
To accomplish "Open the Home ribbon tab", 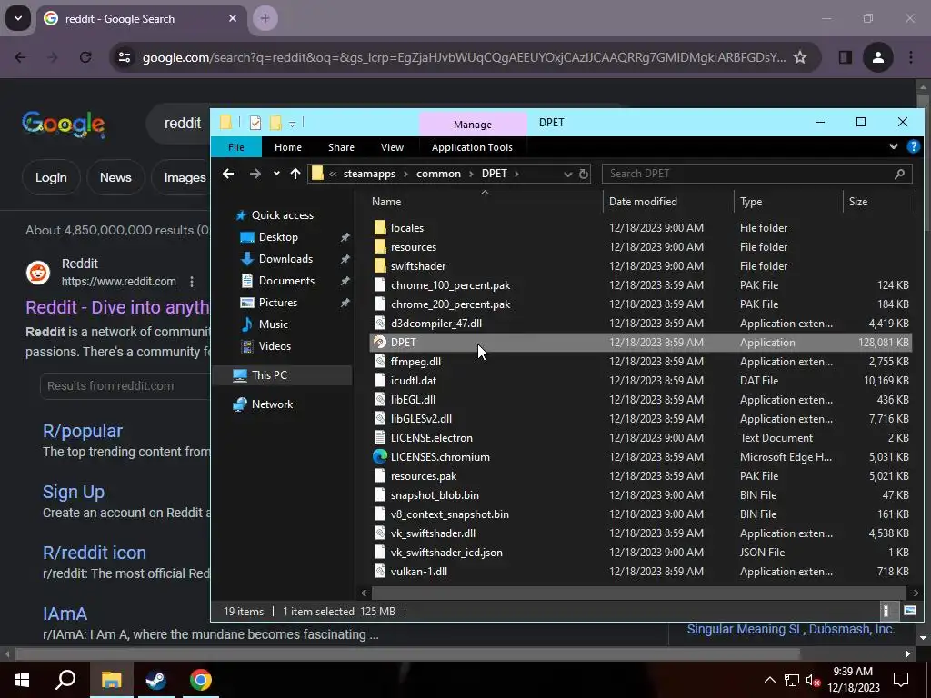I will (x=288, y=147).
